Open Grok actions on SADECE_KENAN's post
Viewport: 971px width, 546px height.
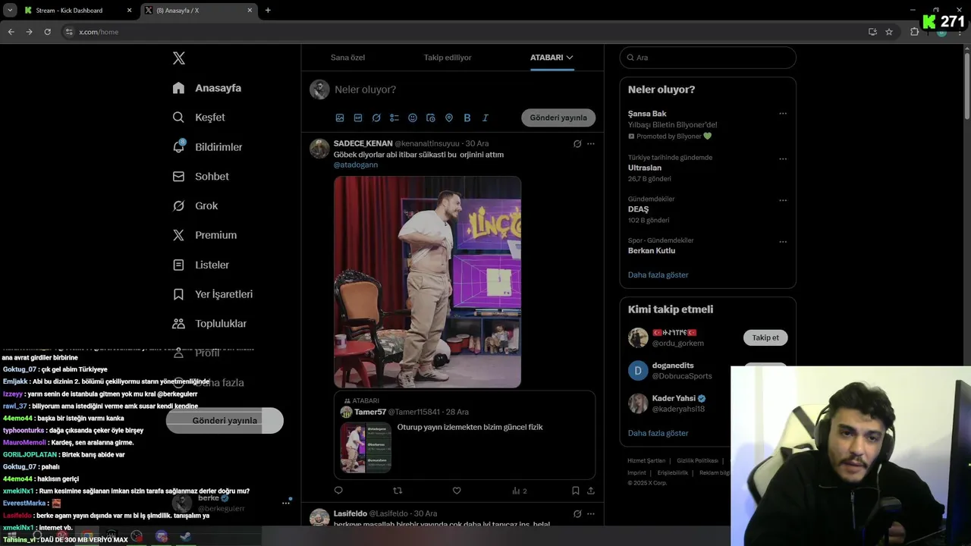pyautogui.click(x=577, y=144)
